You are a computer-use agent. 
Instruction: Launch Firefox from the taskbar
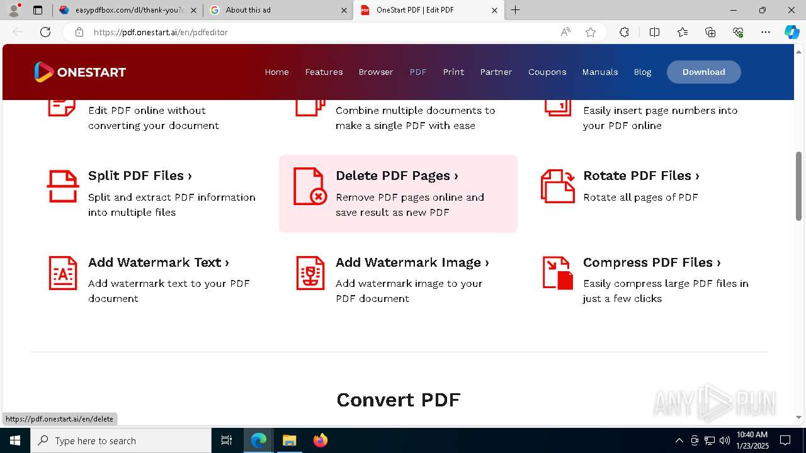tap(321, 440)
